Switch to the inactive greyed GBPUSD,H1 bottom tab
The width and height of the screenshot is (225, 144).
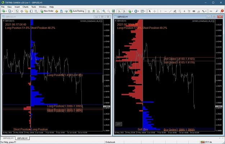click(x=8, y=138)
